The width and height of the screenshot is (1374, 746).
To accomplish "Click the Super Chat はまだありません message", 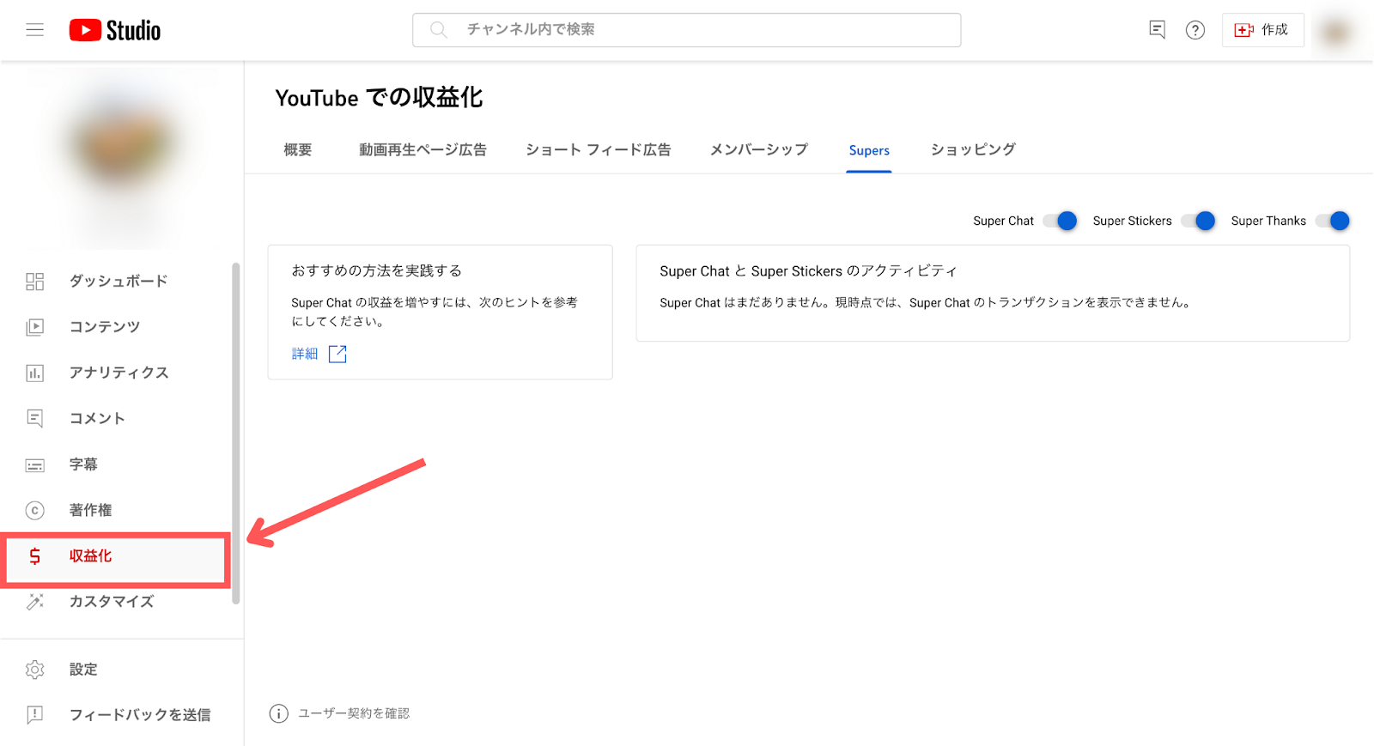I will click(x=926, y=303).
